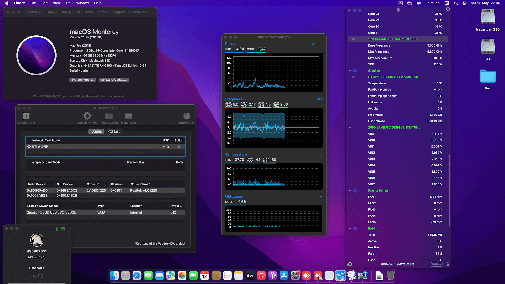Screen dimensions: 505x284
Task: Open Podcasts from the Dock
Action: click(x=272, y=276)
